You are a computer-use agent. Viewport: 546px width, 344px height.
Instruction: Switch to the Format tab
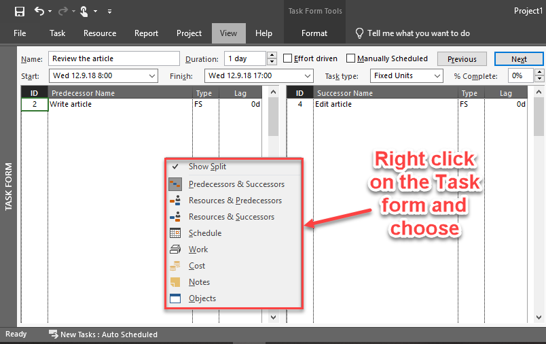(x=314, y=33)
